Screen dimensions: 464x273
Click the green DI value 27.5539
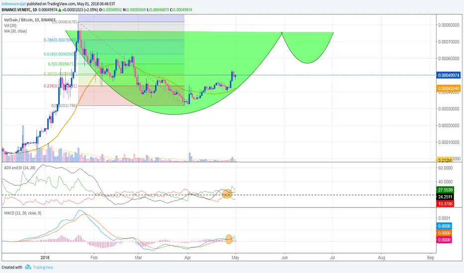[445, 190]
